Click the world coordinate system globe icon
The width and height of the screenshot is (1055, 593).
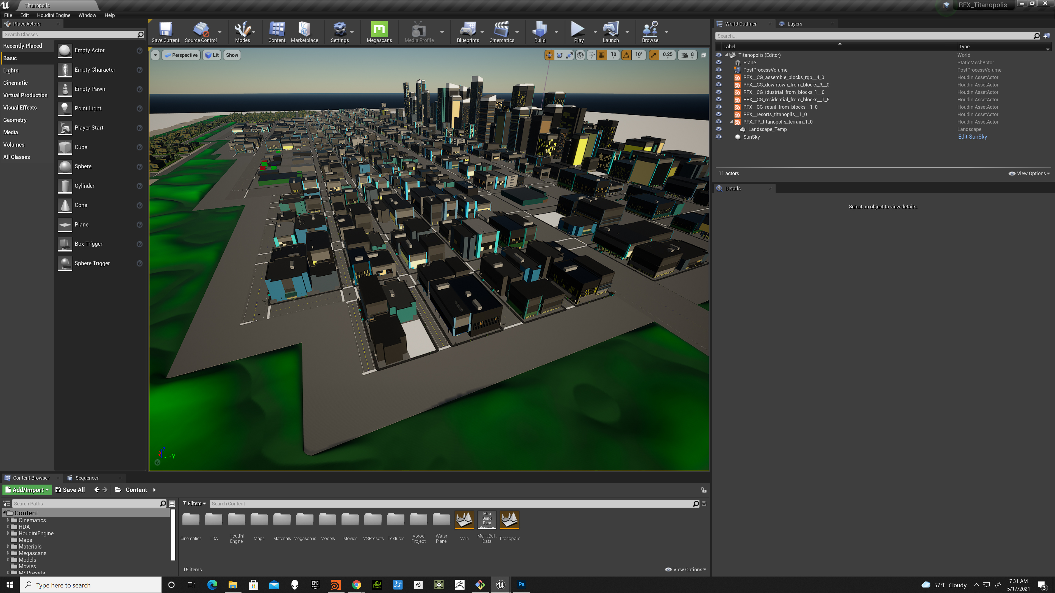(580, 55)
